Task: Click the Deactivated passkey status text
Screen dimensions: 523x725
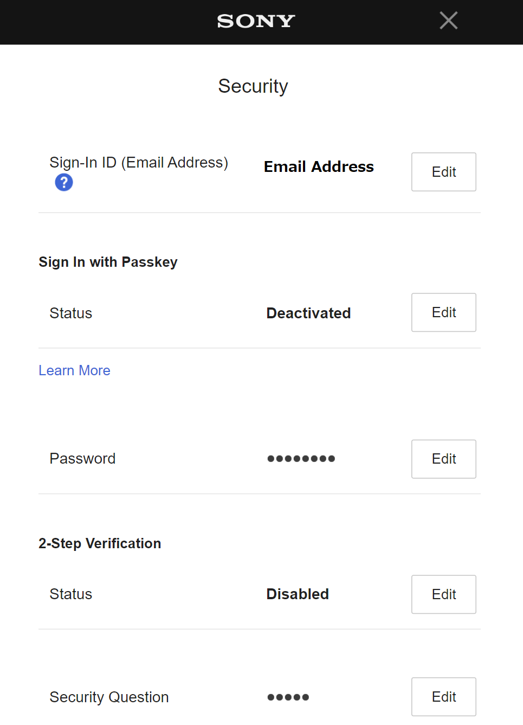Action: click(308, 313)
